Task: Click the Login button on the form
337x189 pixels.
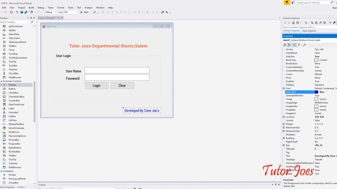Action: pos(96,86)
